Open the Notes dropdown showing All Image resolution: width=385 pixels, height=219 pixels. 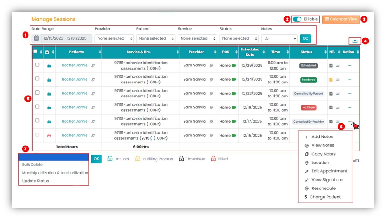tap(279, 38)
